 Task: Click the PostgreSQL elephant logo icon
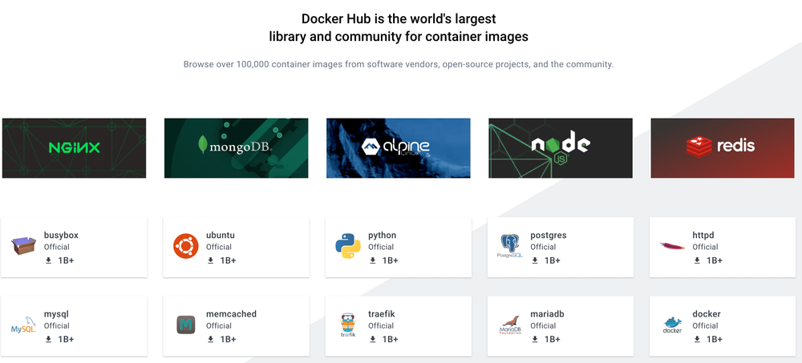[510, 246]
